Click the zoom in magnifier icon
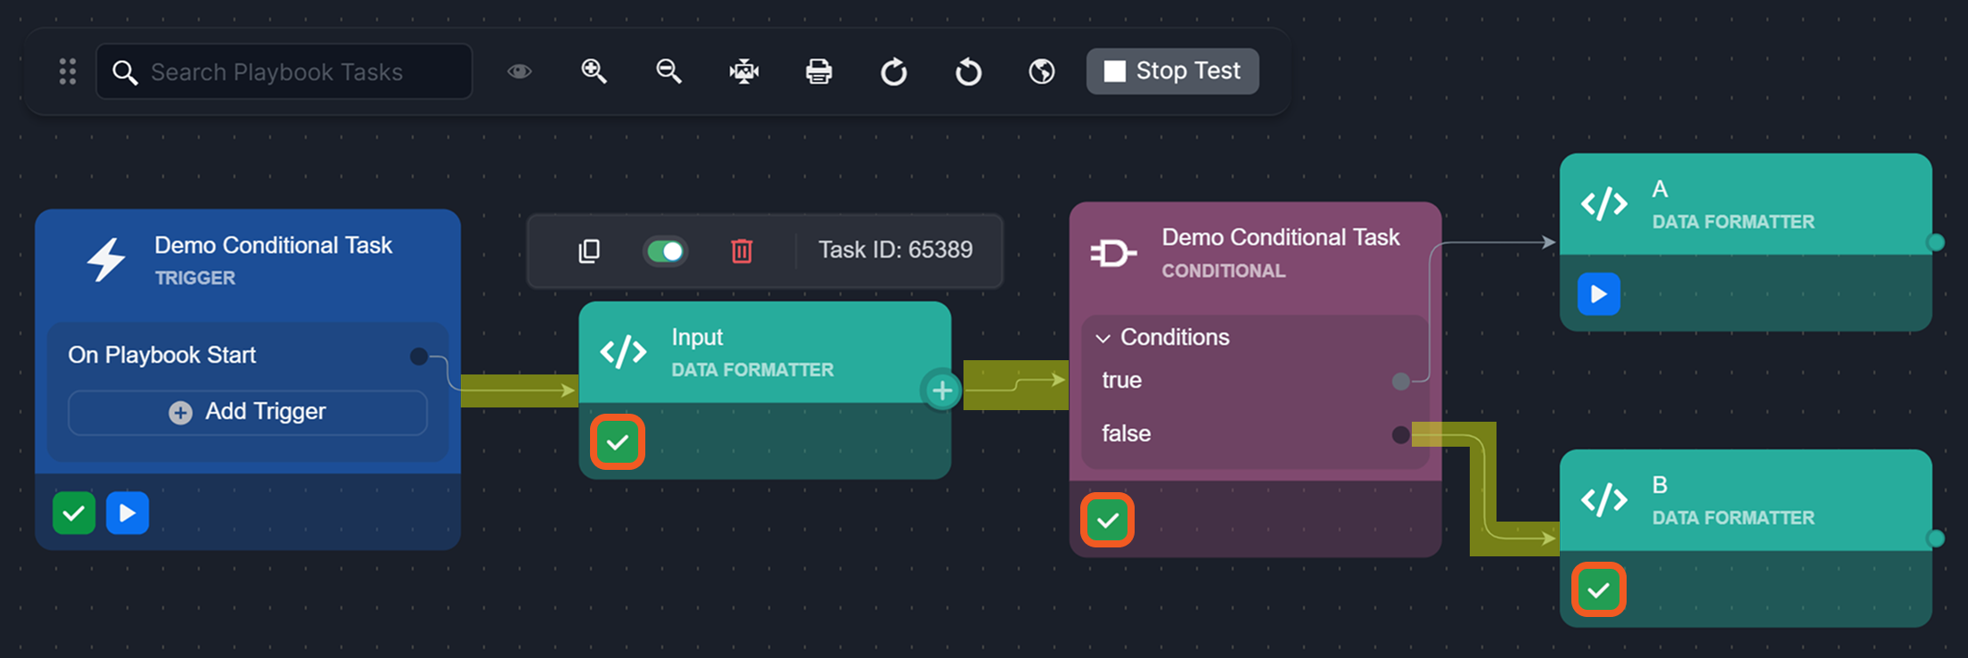Image resolution: width=1968 pixels, height=658 pixels. point(594,71)
